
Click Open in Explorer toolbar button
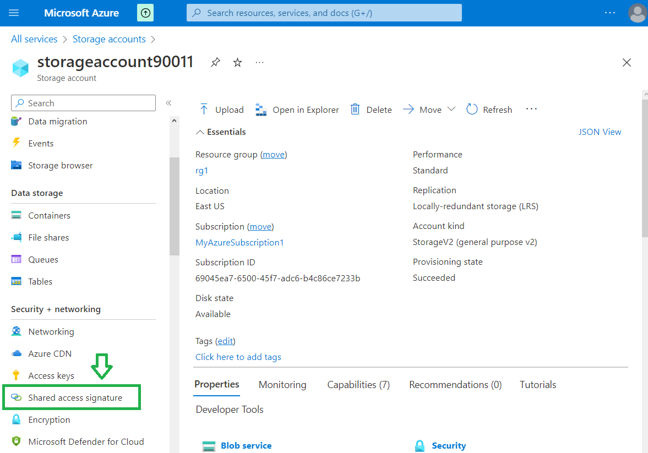tap(297, 110)
